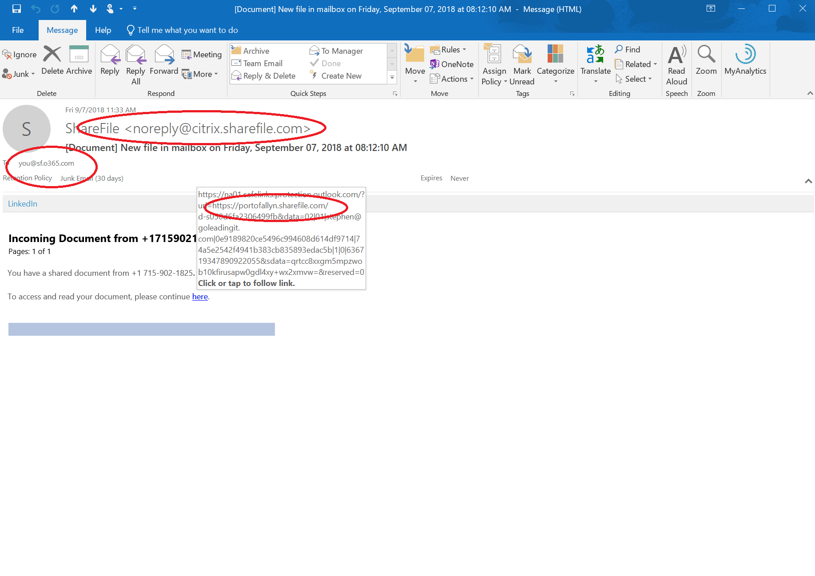Click the sender address noreply@citrix.sharefile.com
The width and height of the screenshot is (815, 576).
218,128
